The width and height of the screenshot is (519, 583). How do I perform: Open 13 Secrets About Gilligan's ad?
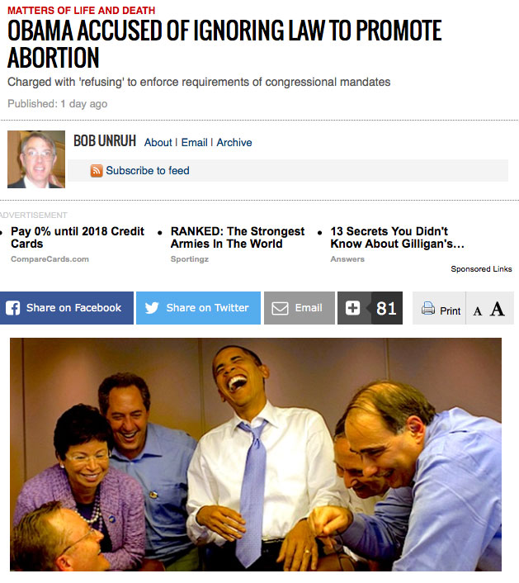pyautogui.click(x=398, y=237)
